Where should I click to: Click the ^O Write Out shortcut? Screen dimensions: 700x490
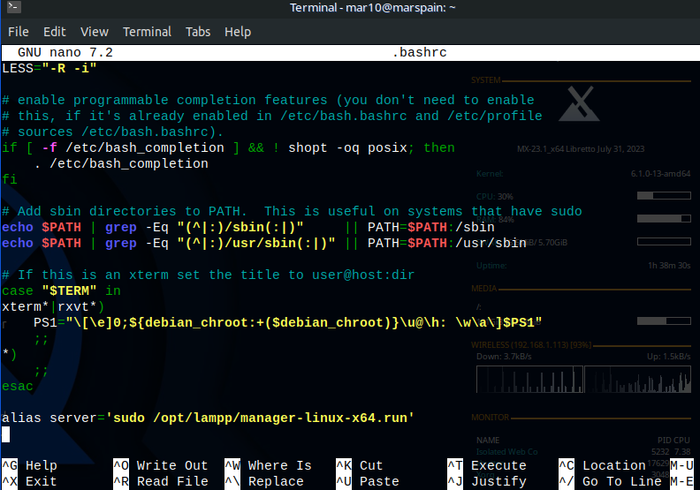tap(160, 465)
